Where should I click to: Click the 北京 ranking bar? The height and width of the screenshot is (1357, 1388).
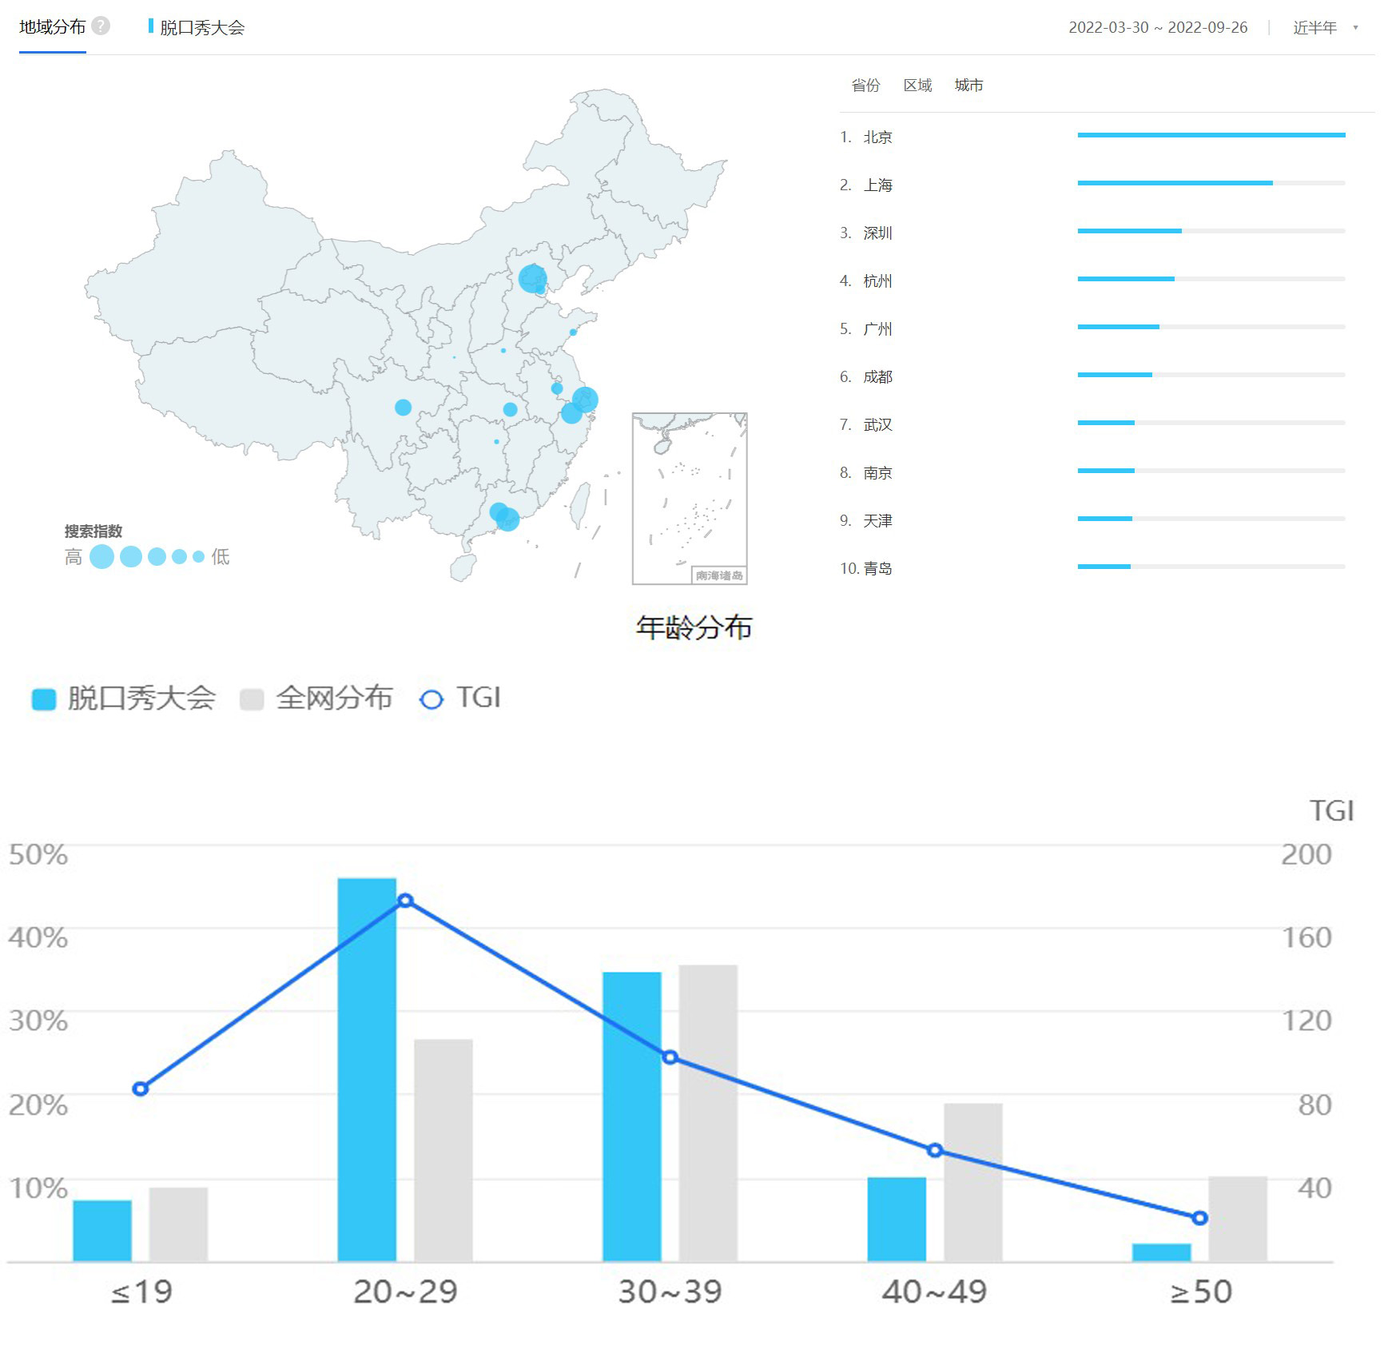coord(1211,135)
